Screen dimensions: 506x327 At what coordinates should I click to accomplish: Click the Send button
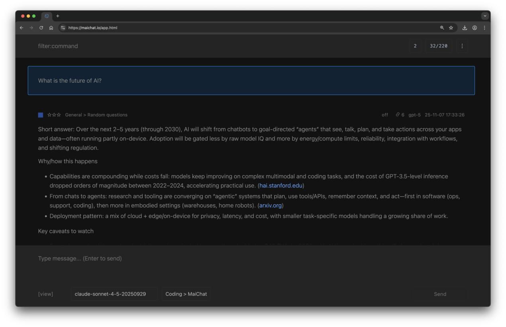pos(440,294)
